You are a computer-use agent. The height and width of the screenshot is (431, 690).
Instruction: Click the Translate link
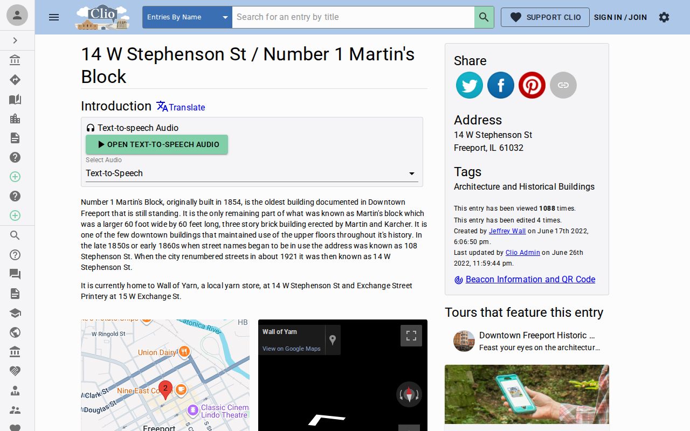click(x=181, y=107)
